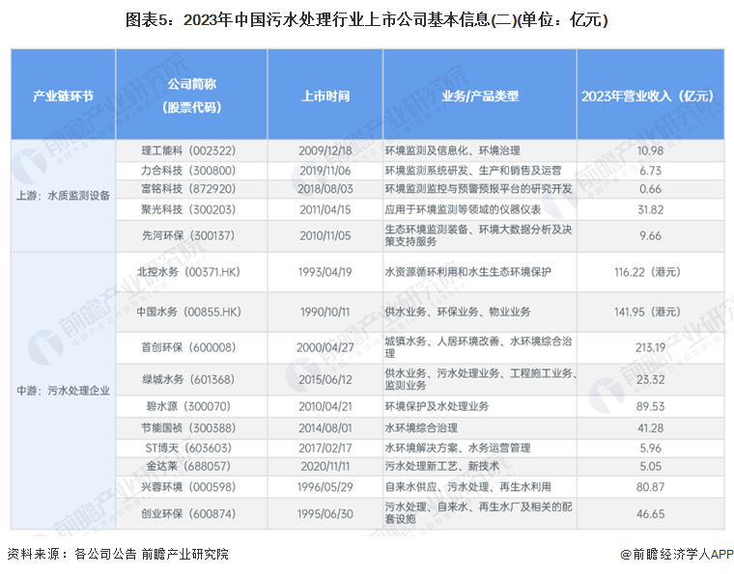This screenshot has height=574, width=734.
Task: Select revenue value 6.73
Action: [x=650, y=170]
